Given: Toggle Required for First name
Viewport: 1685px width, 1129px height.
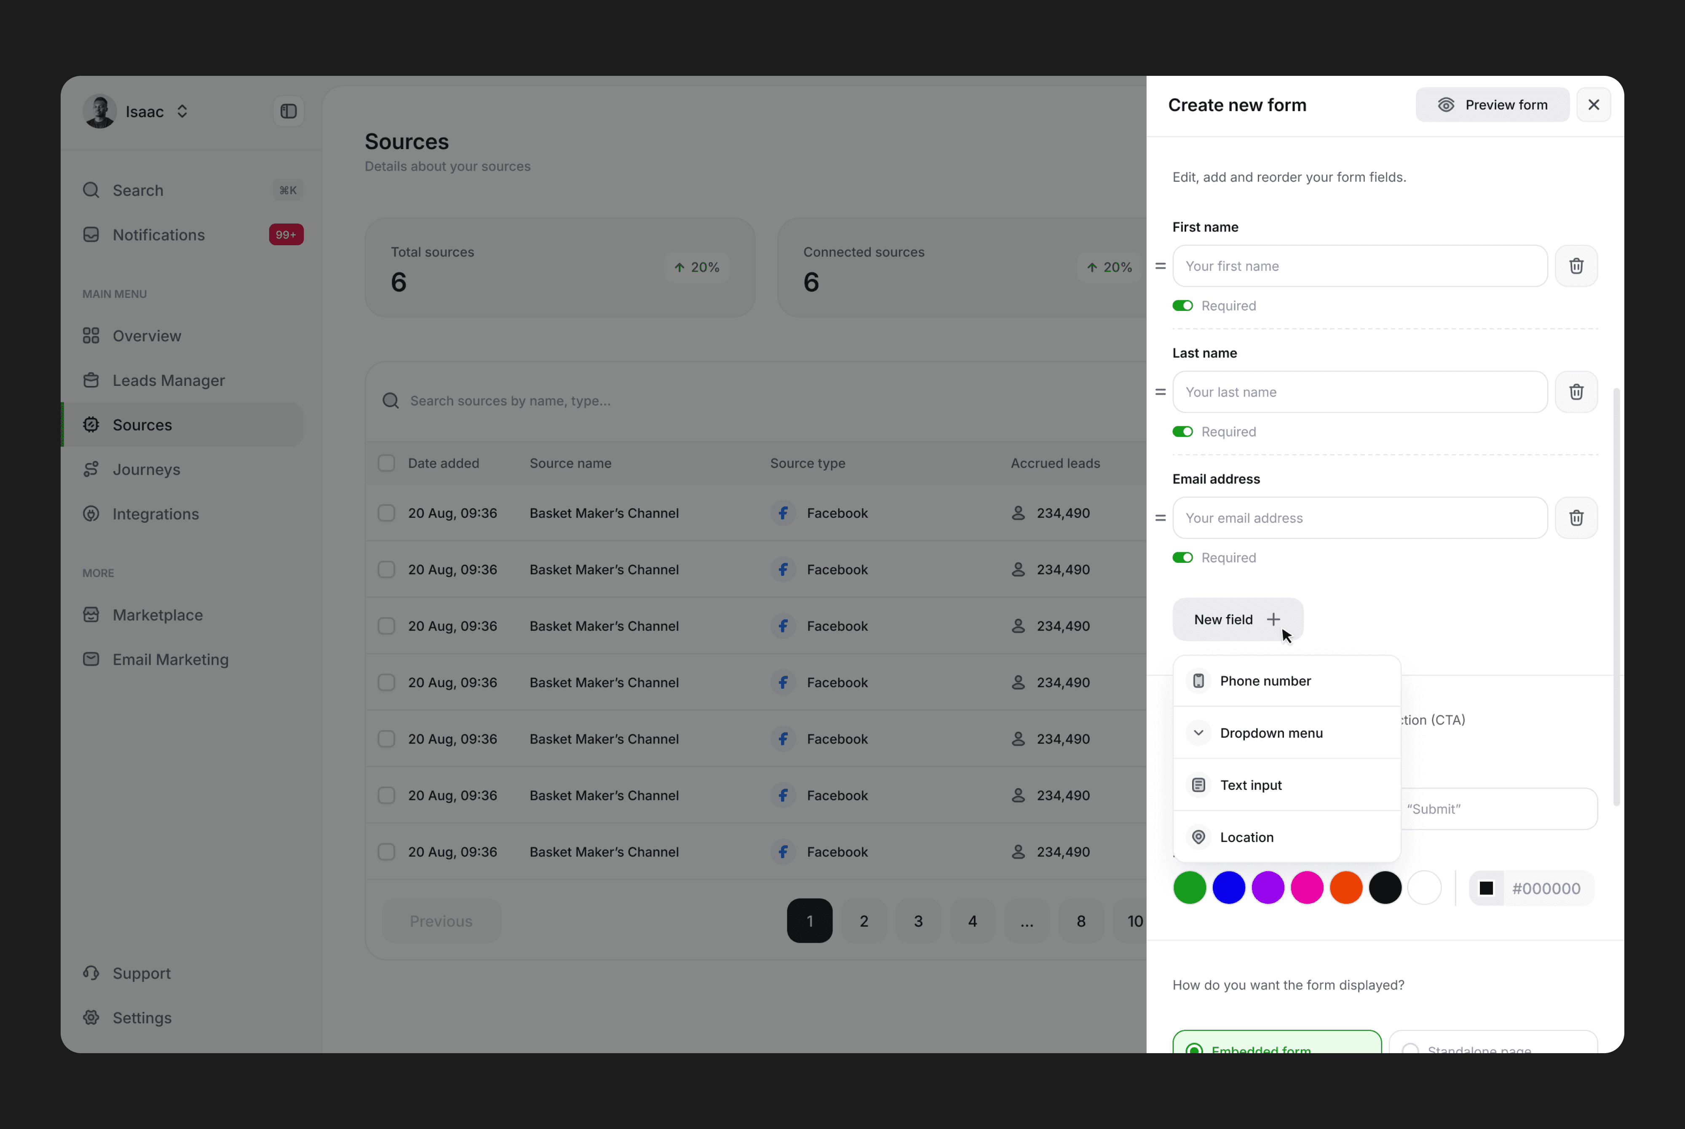Looking at the screenshot, I should point(1182,306).
